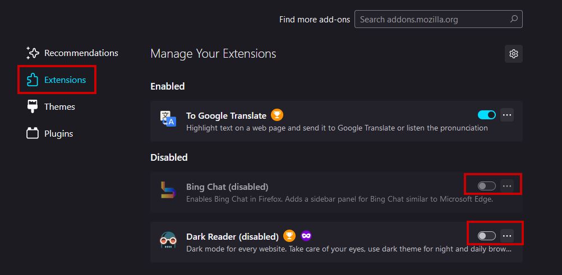The image size is (562, 275).
Task: Focus the Search addons.mozilla.org field
Action: click(433, 19)
